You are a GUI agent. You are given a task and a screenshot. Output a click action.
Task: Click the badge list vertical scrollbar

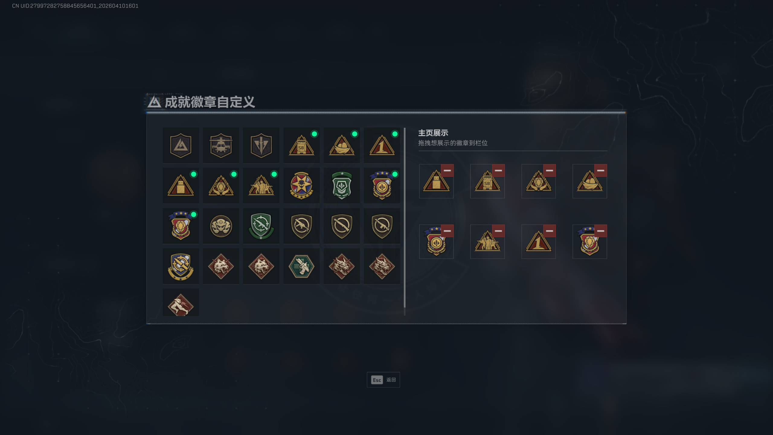point(405,218)
